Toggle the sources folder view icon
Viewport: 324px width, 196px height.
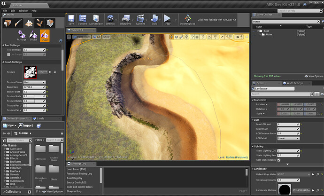tap(4, 140)
